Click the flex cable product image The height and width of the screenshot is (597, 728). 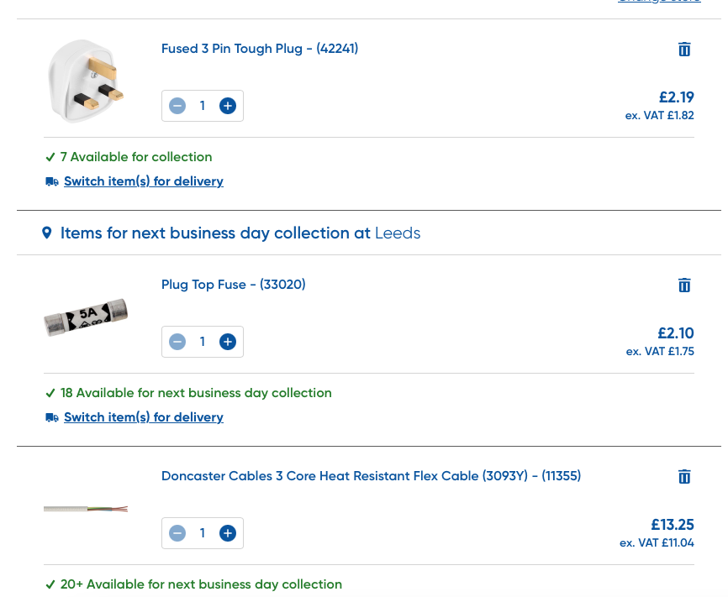click(86, 509)
